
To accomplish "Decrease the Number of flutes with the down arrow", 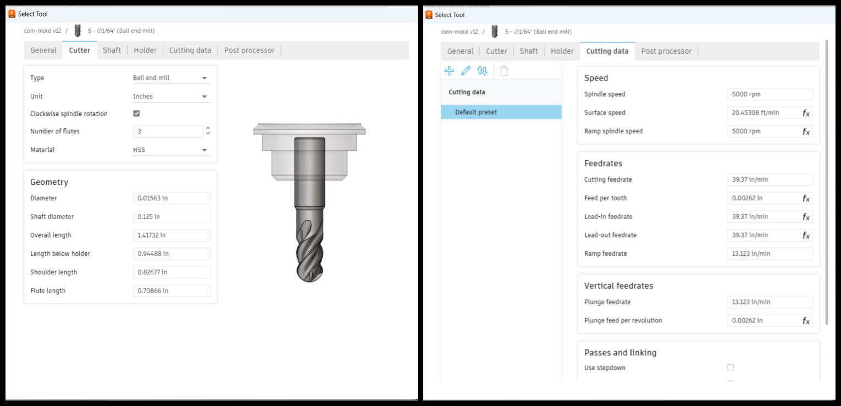I will click(208, 134).
